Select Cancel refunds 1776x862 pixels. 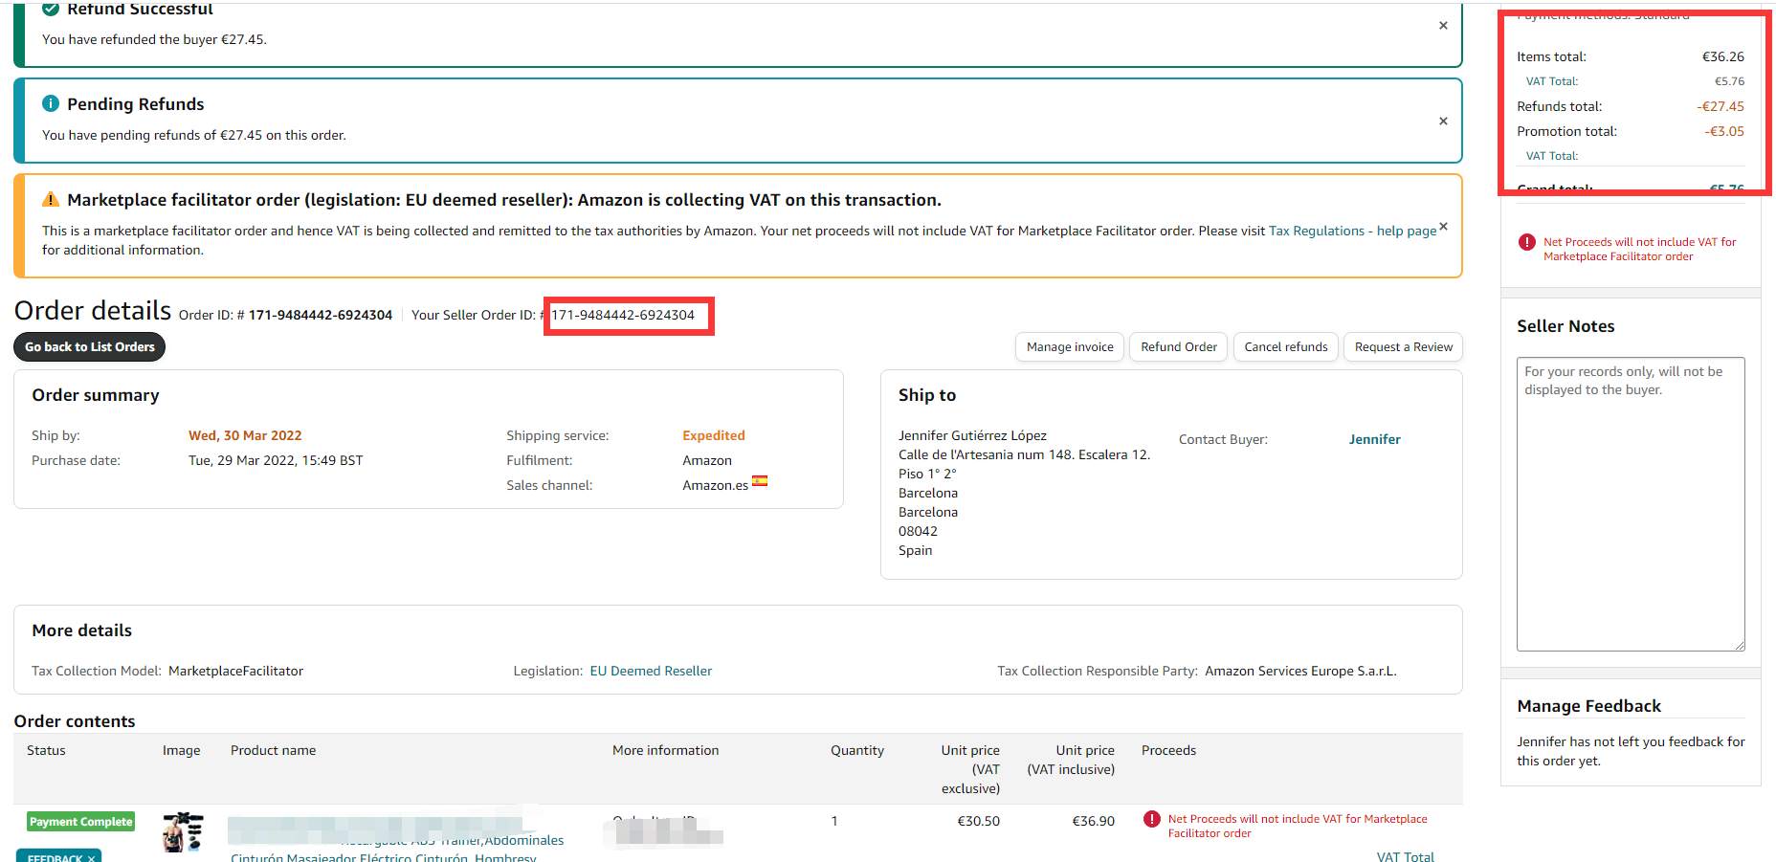[1285, 347]
